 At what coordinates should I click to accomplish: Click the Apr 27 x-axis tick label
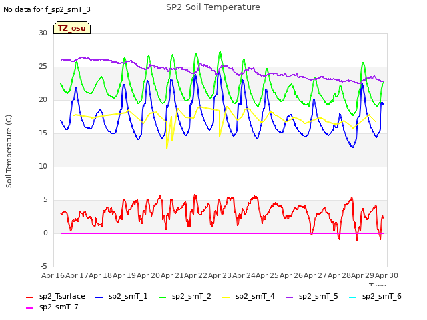click(315, 275)
